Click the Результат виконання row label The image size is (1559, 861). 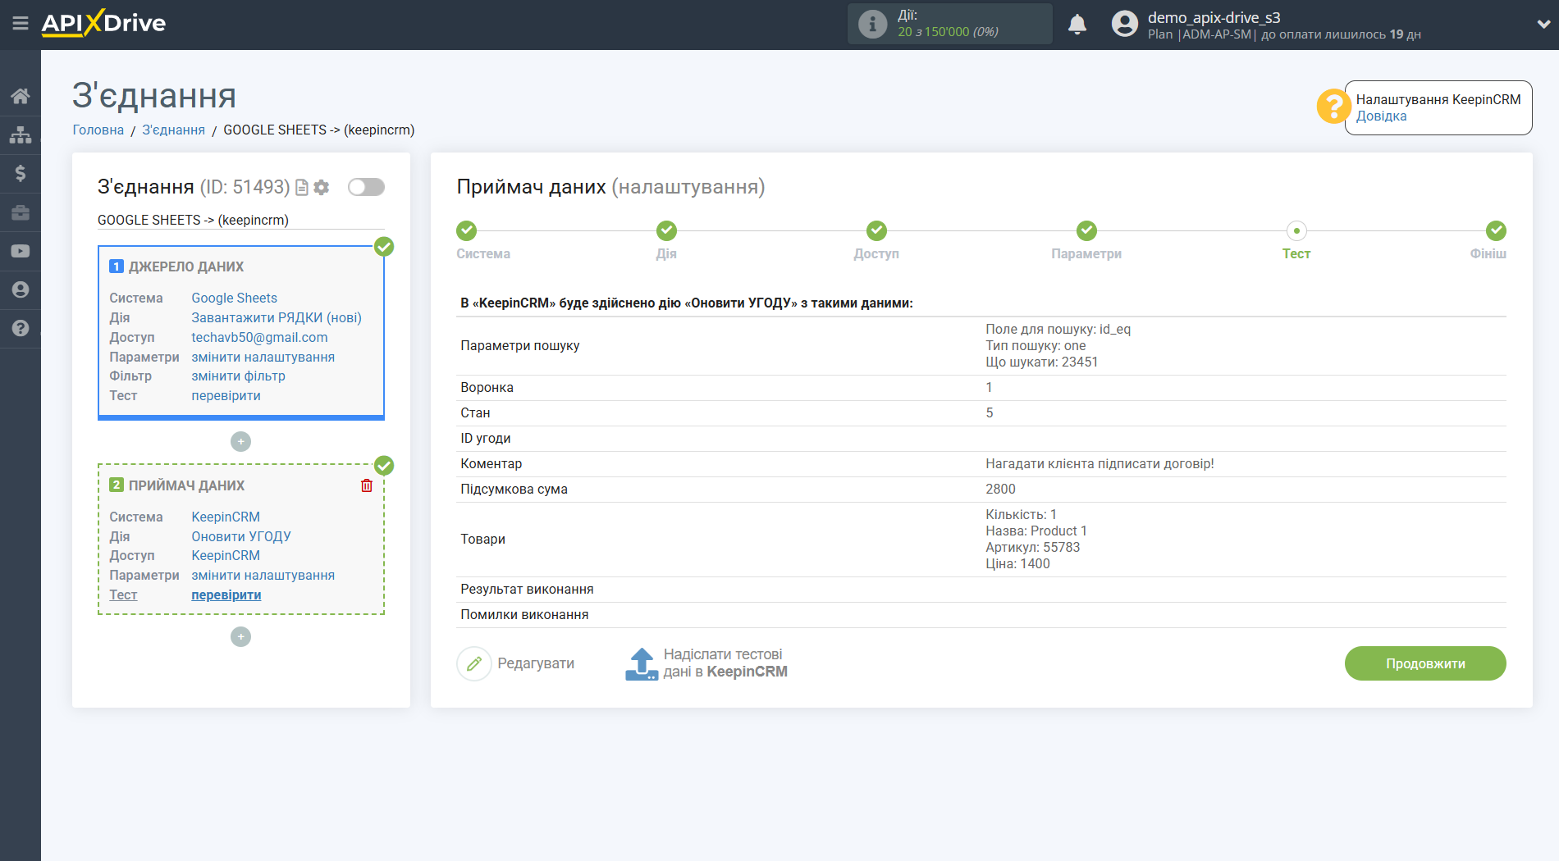click(x=527, y=589)
